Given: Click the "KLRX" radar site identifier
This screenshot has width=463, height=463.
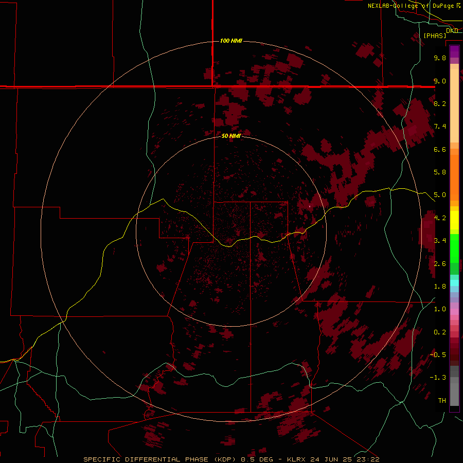Looking at the screenshot, I should click(x=296, y=459).
